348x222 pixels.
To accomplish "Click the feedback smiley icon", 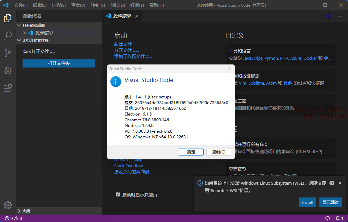I will click(x=327, y=218).
